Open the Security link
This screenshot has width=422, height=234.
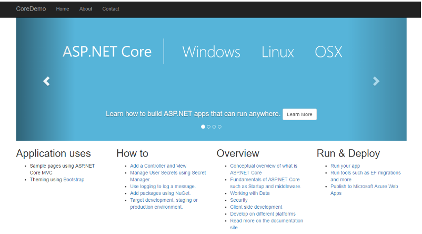click(239, 200)
